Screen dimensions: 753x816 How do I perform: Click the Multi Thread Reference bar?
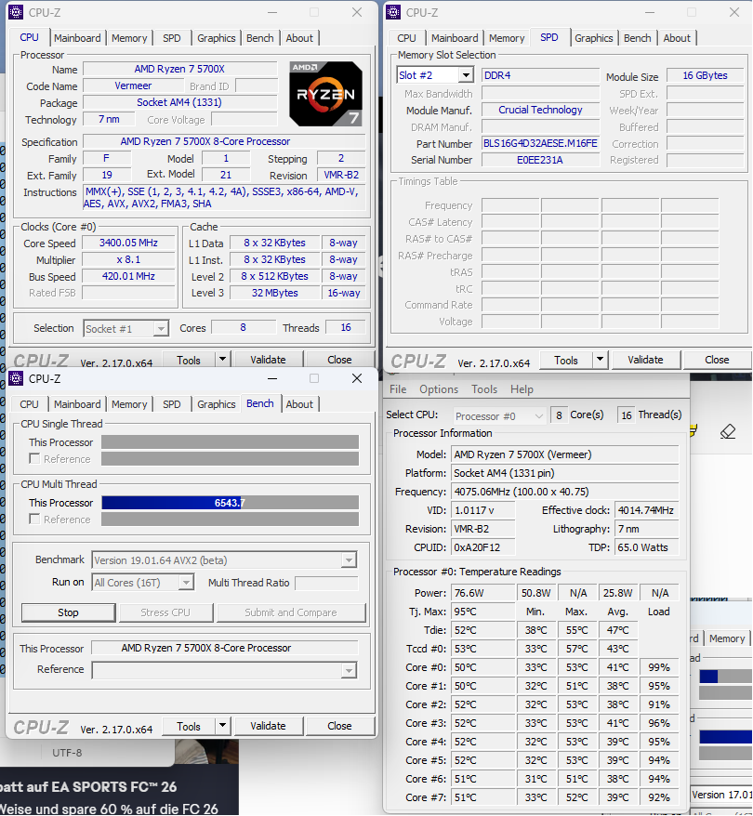pyautogui.click(x=230, y=520)
